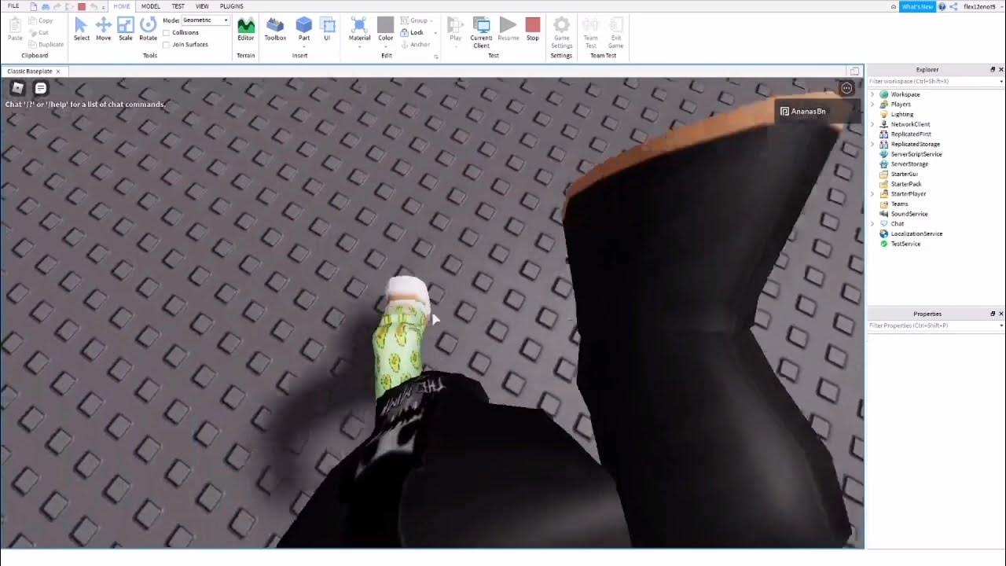Viewport: 1006px width, 566px height.
Task: Open the FILE menu
Action: (x=13, y=6)
